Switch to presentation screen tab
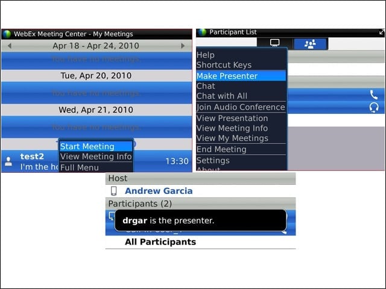The height and width of the screenshot is (289, 386). coord(274,43)
